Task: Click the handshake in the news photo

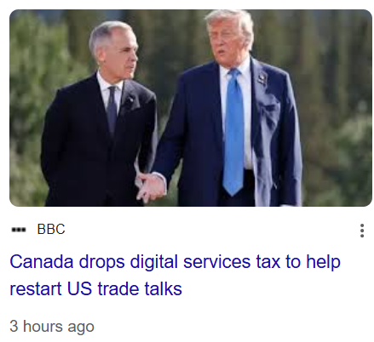Action: (151, 187)
